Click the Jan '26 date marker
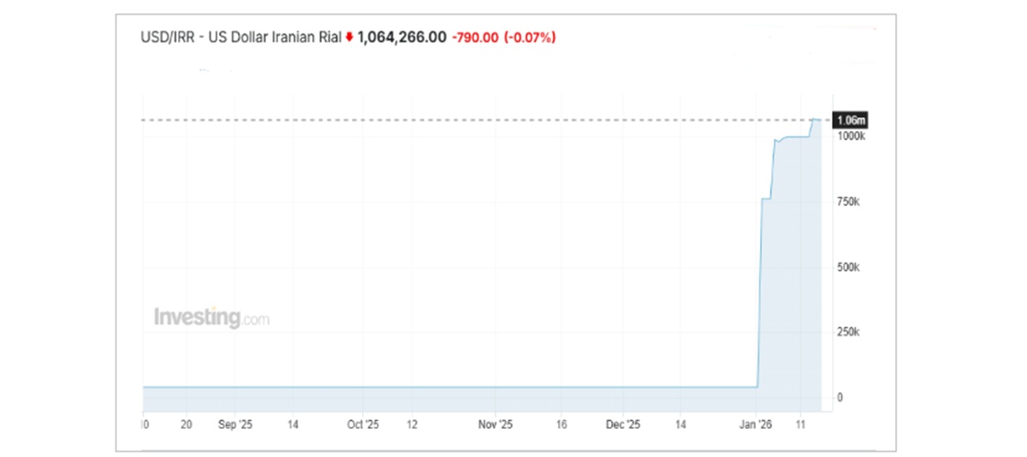The image size is (1027, 457). point(757,424)
